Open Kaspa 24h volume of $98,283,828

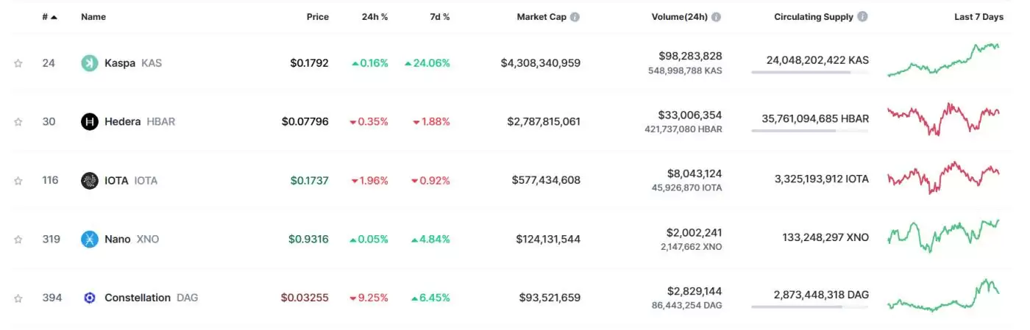click(x=689, y=57)
